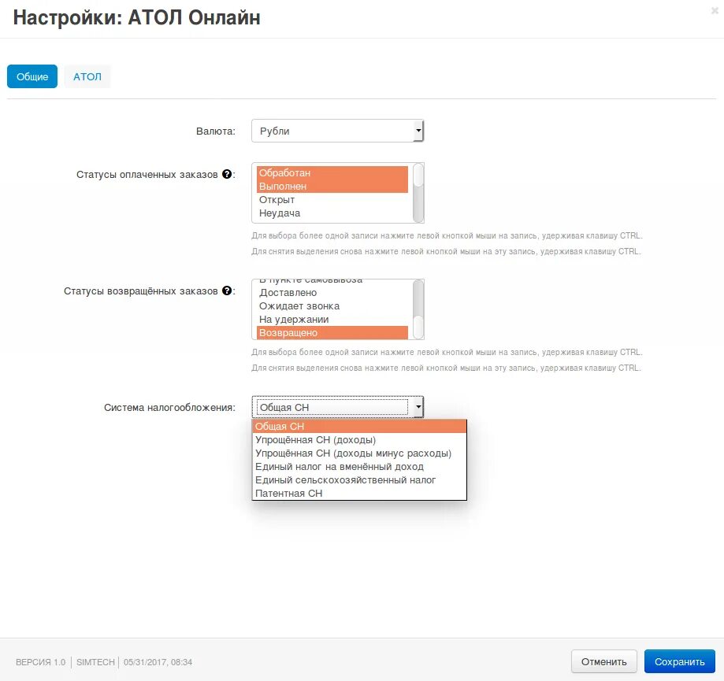This screenshot has height=681, width=724.
Task: Click help icon next to Статусы оплаченных заказов
Action: [227, 174]
